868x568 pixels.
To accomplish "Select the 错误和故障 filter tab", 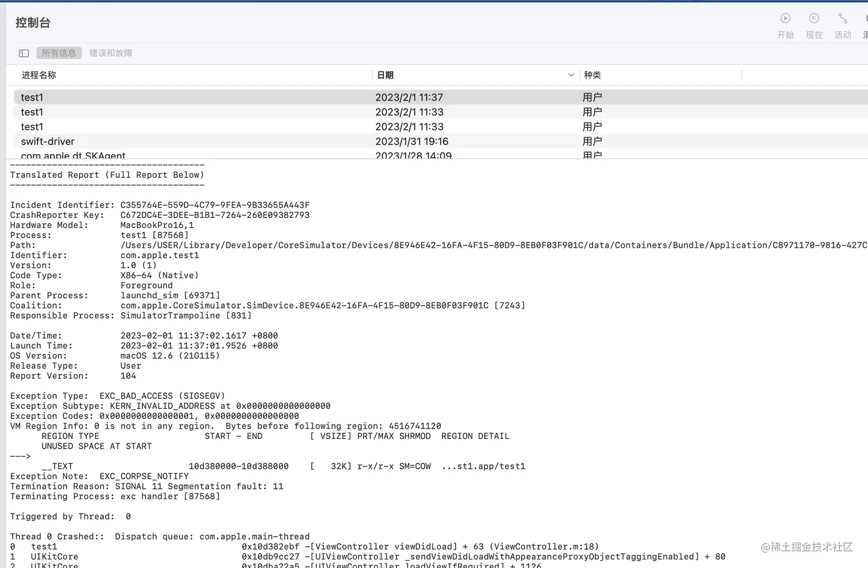I will pos(111,53).
